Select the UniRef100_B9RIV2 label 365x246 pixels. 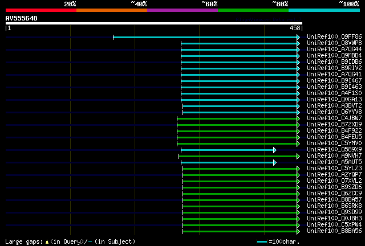coord(334,68)
